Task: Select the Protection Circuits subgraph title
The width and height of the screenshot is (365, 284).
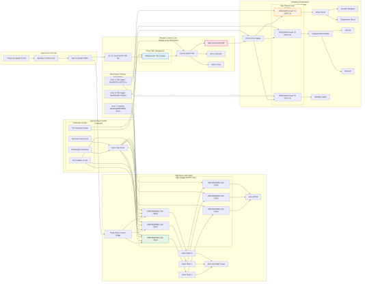Action: point(80,123)
